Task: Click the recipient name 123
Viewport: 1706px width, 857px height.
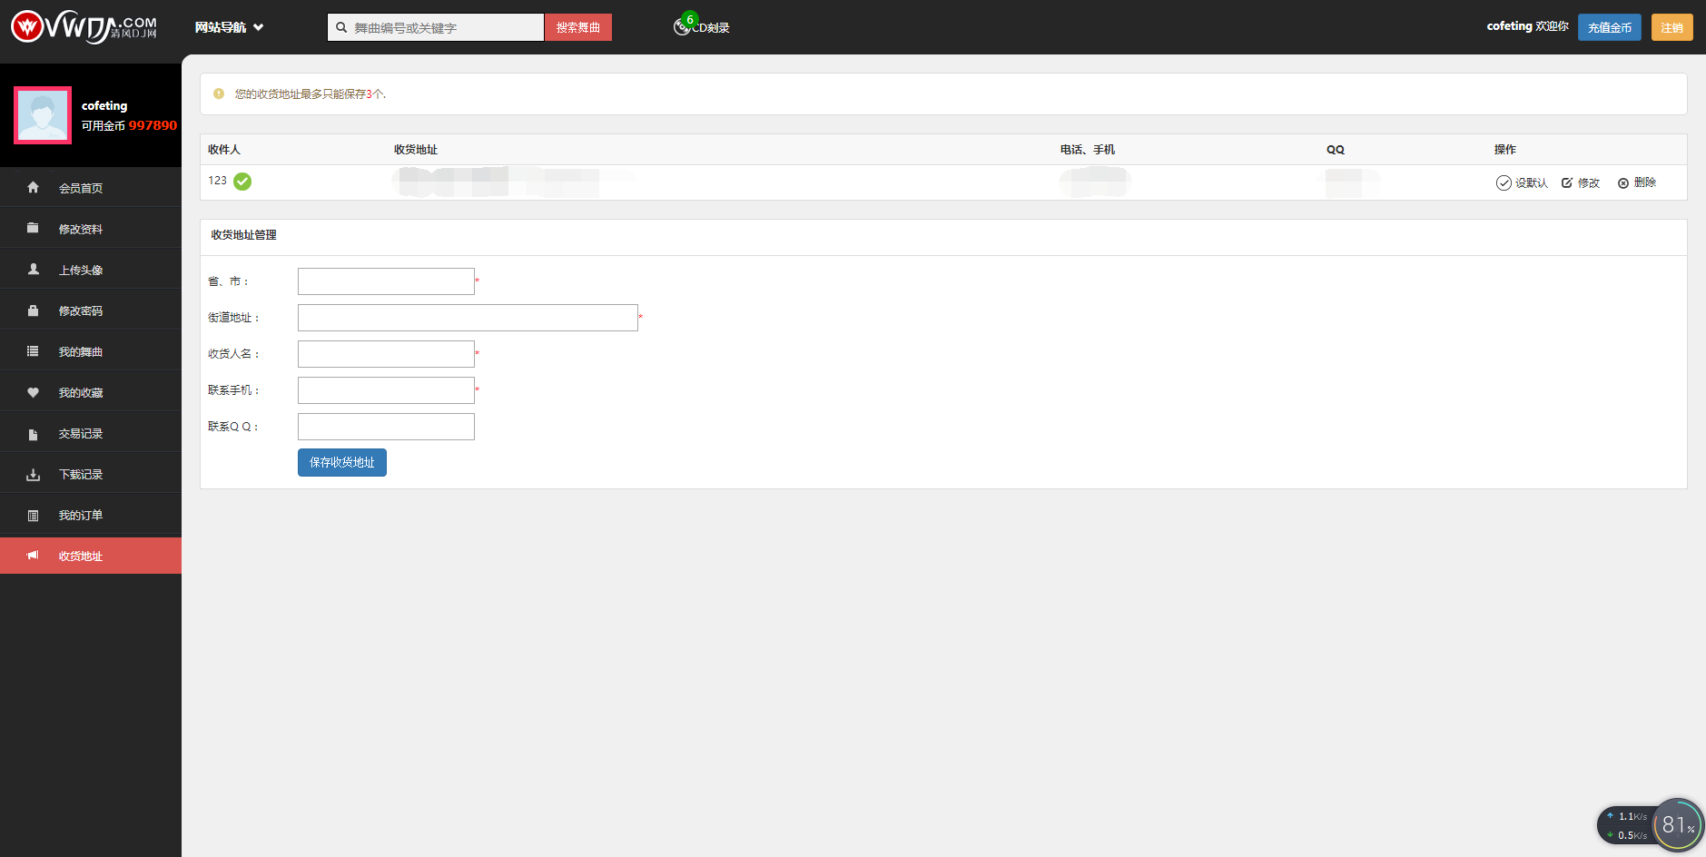Action: tap(217, 181)
